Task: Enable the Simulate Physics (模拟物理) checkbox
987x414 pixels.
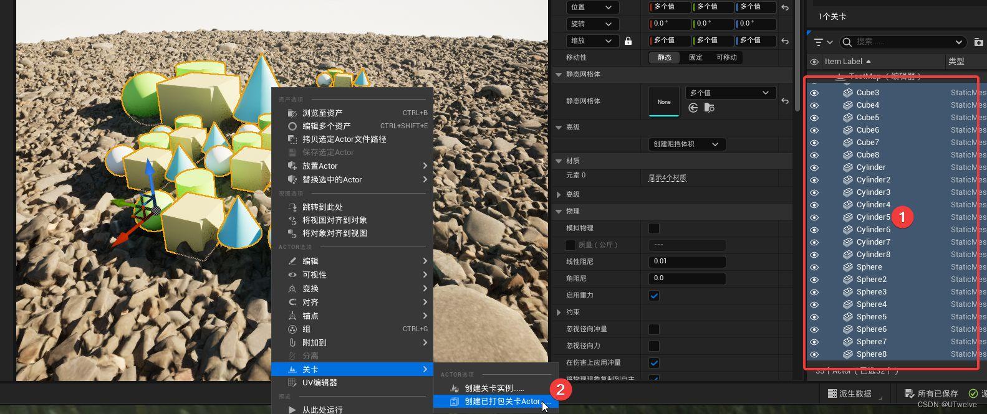Action: 654,228
